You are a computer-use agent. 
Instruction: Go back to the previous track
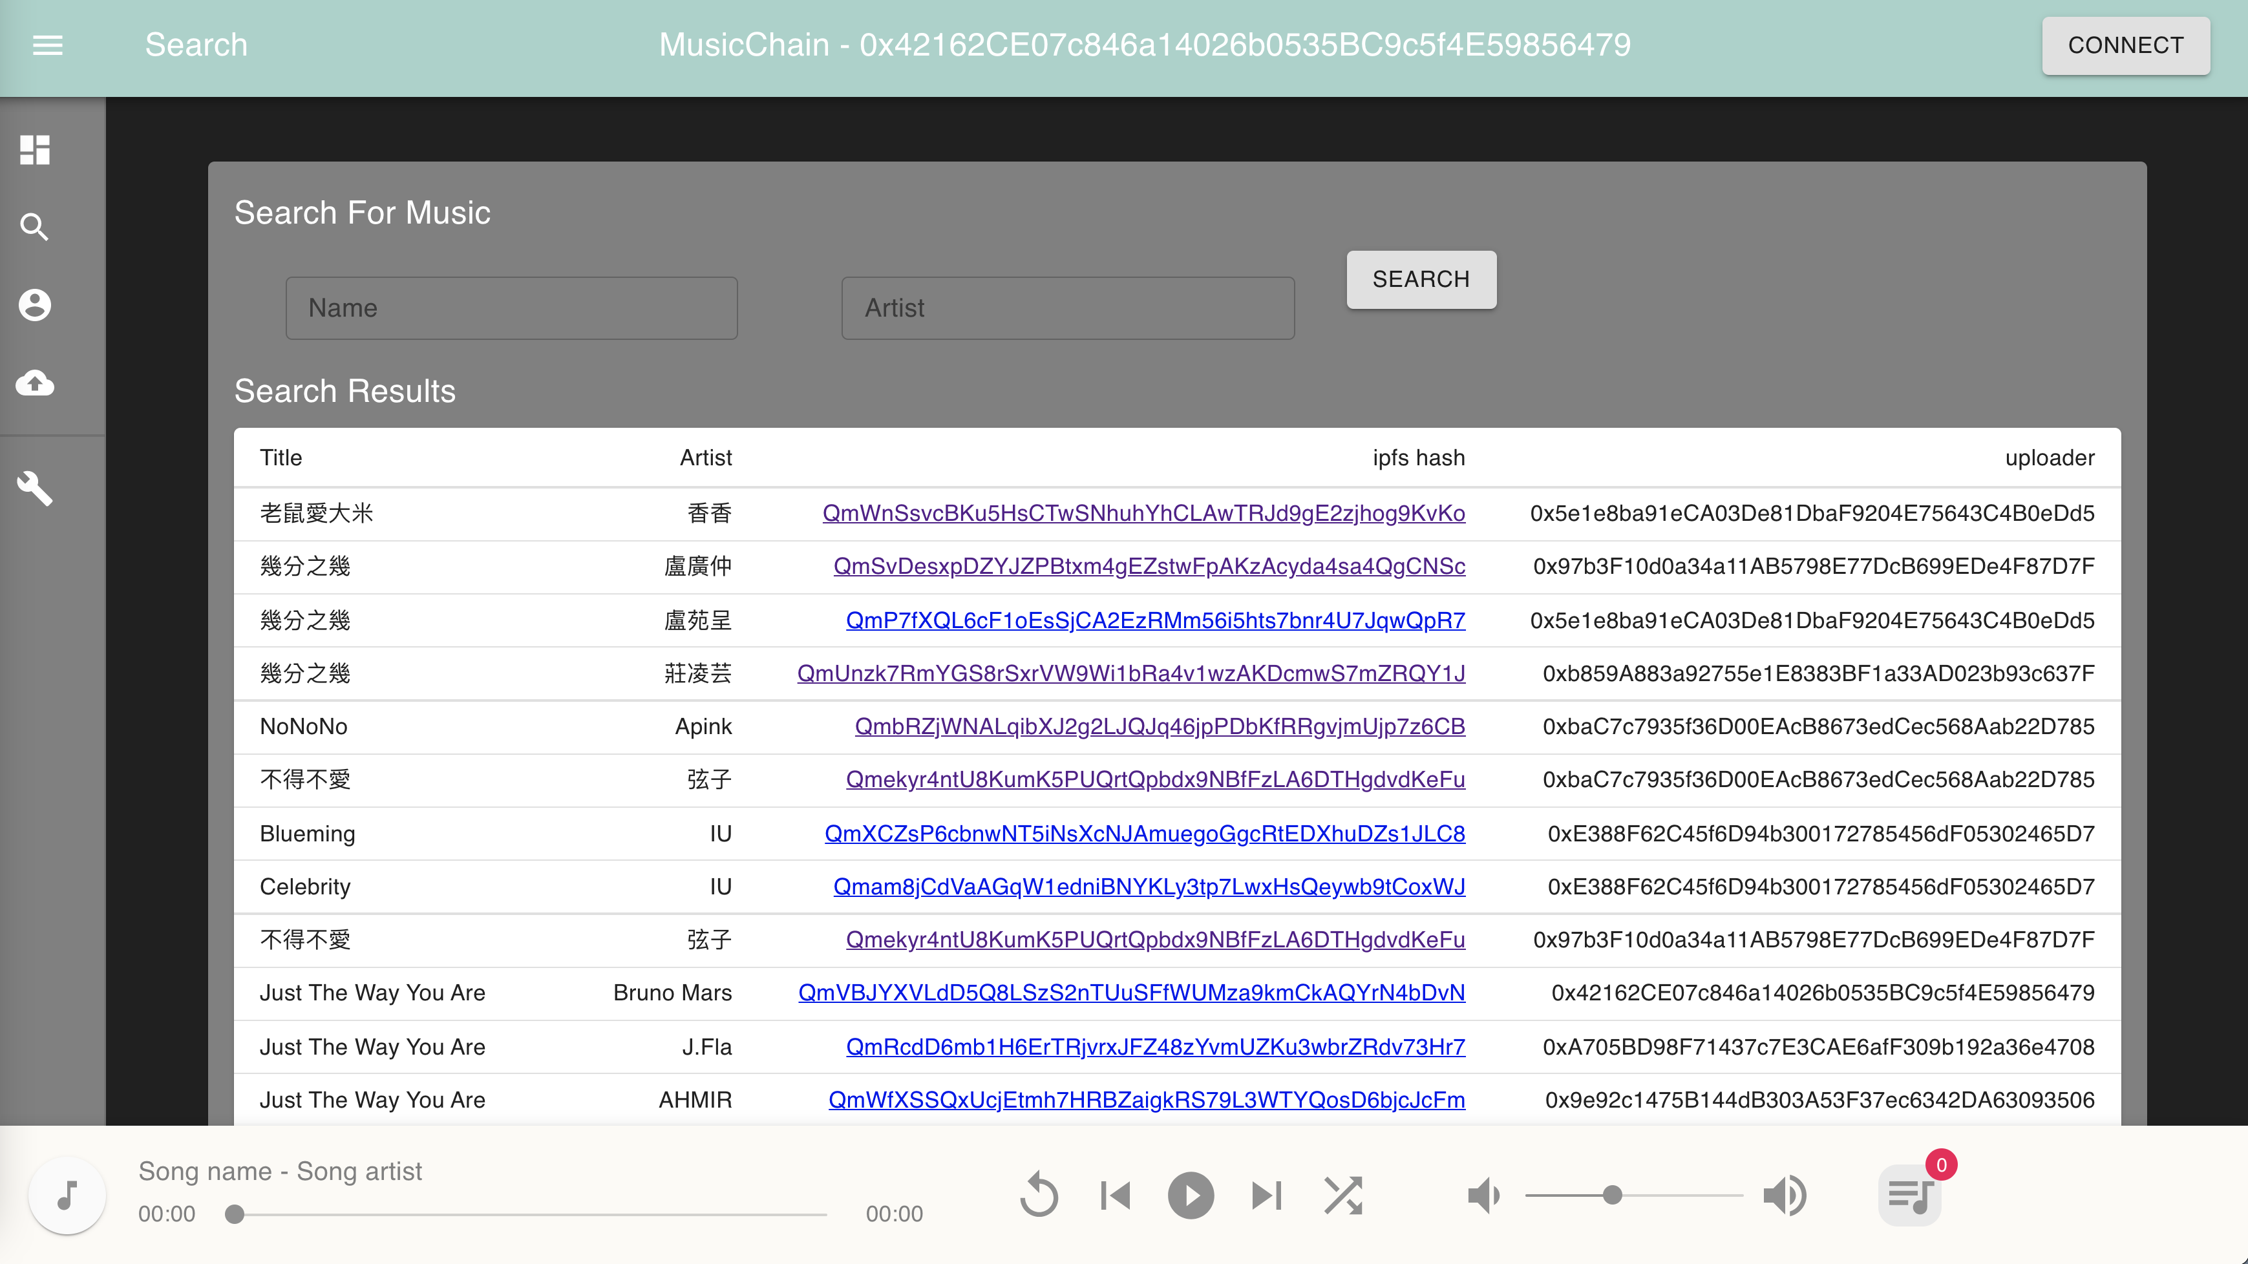point(1115,1195)
